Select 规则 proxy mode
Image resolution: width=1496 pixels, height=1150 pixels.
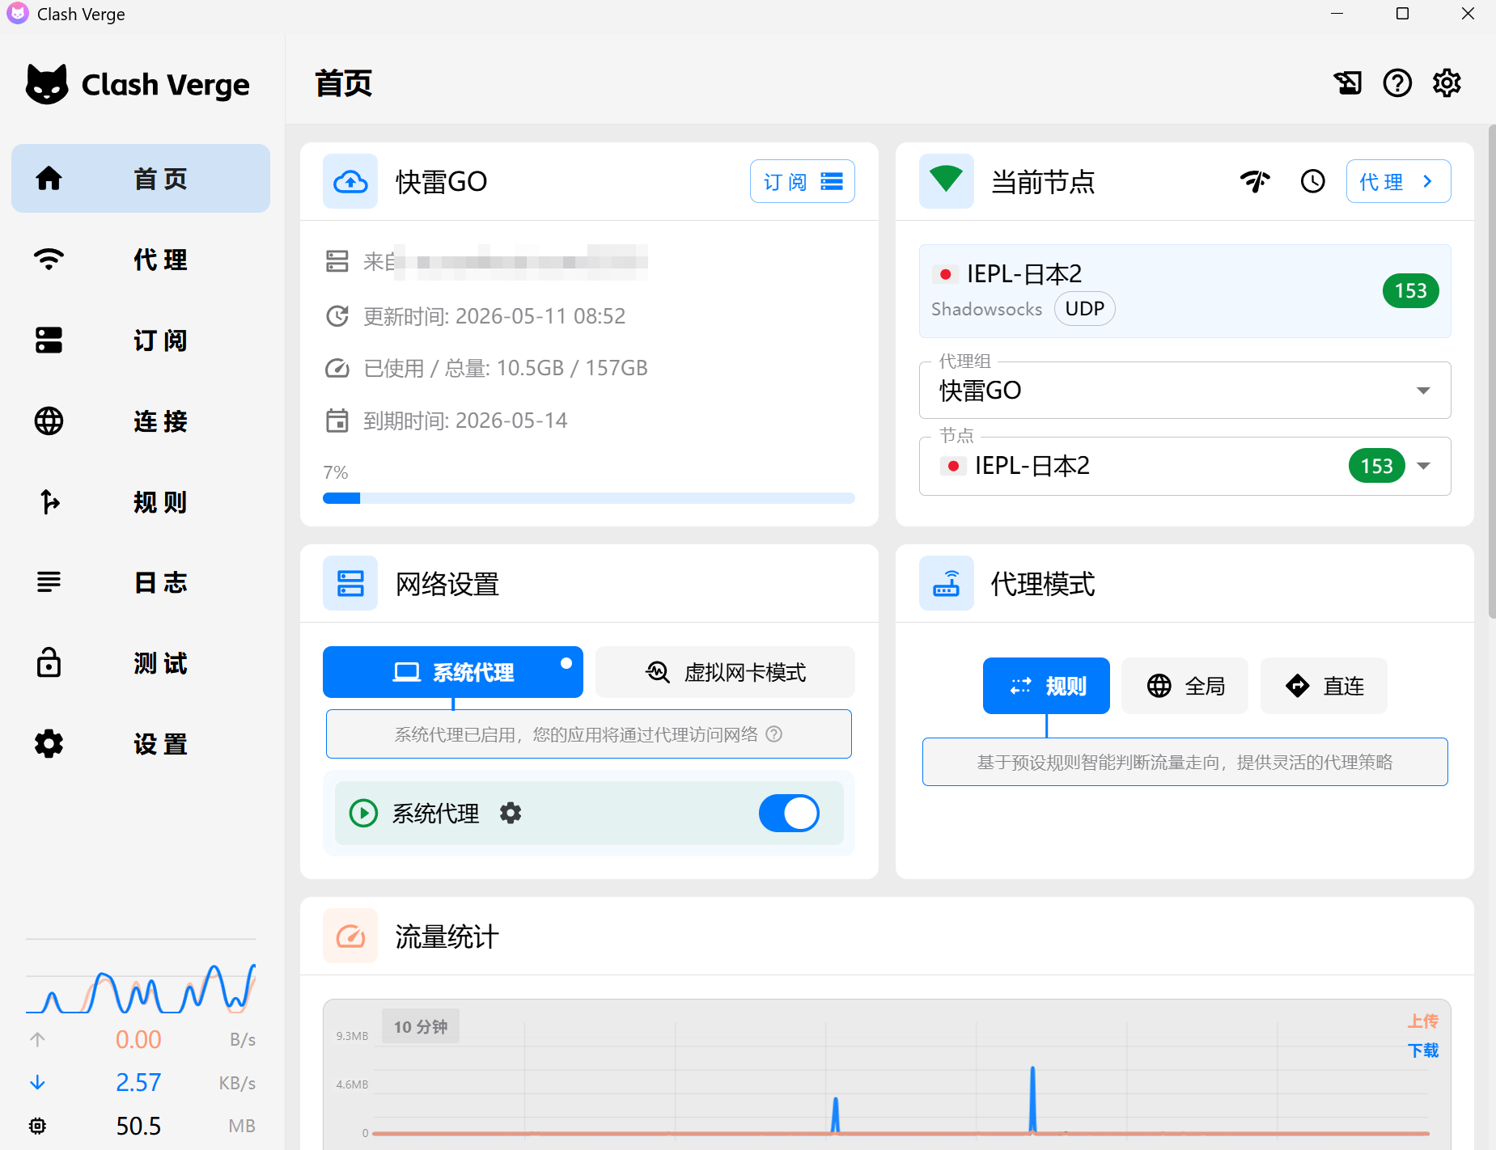[x=1046, y=686]
